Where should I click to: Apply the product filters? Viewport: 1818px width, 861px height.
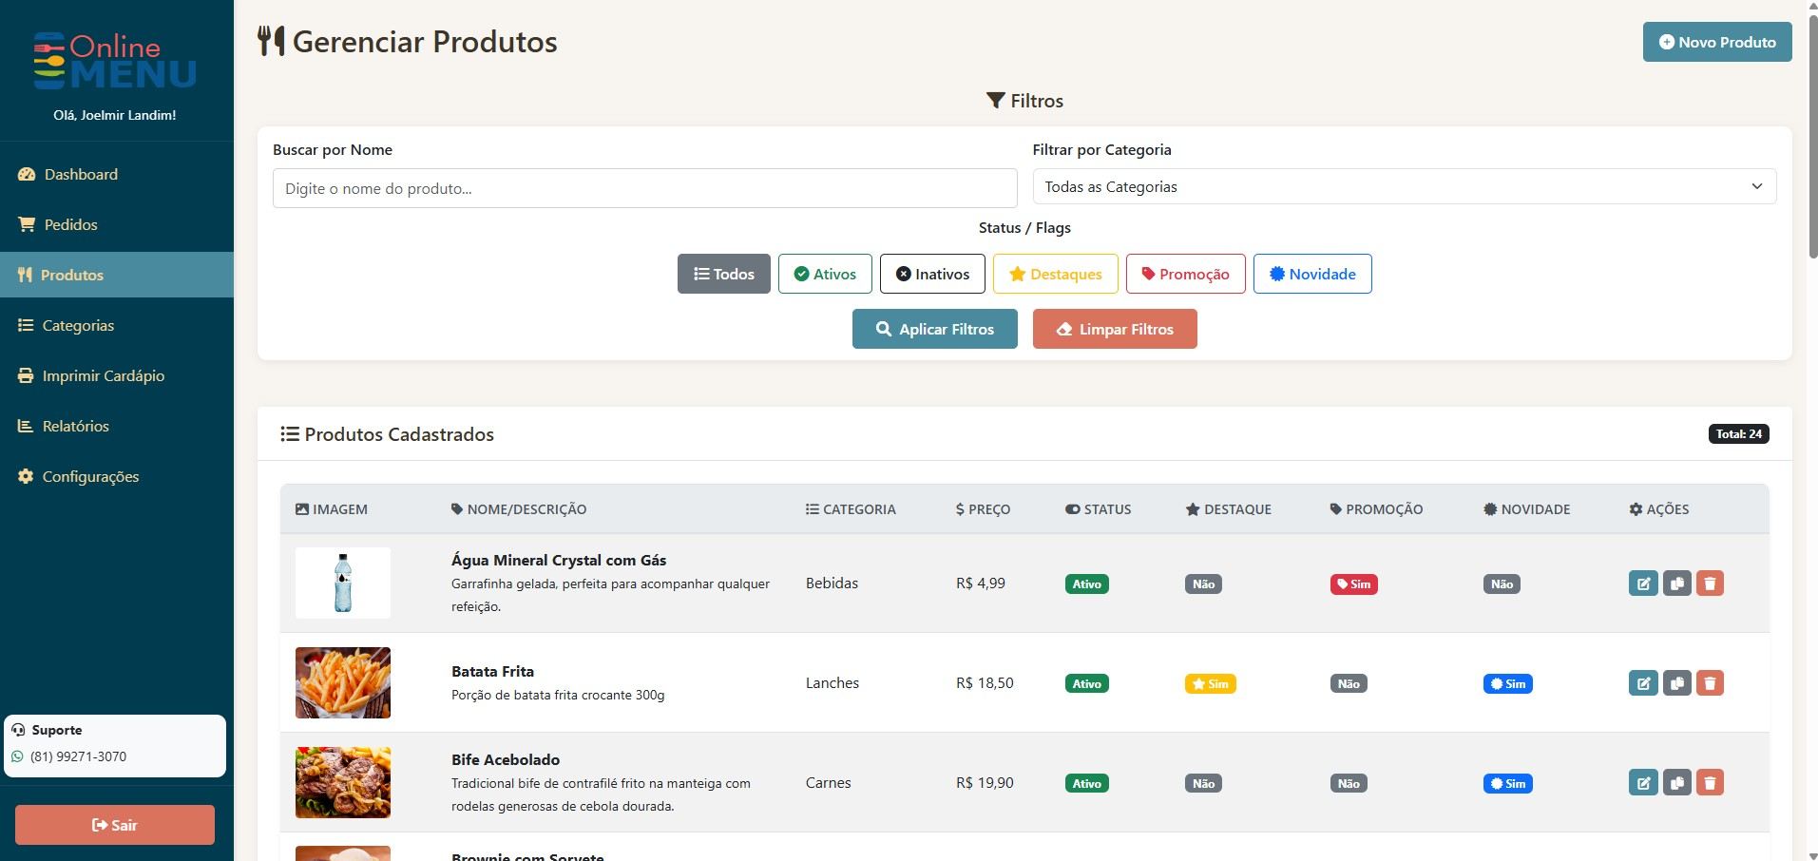(x=934, y=329)
